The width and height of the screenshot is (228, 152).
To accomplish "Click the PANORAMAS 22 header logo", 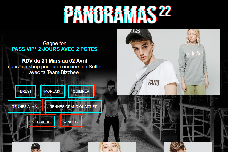I will click(x=118, y=14).
